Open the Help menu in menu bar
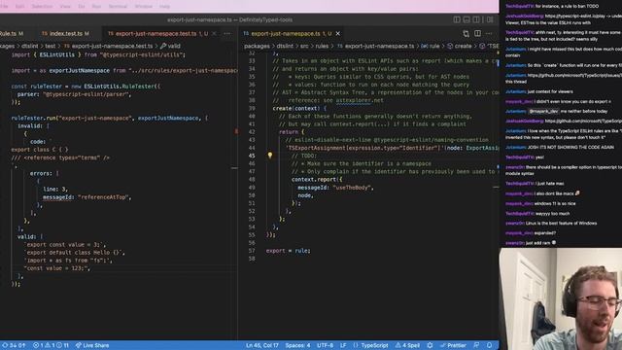622x350 pixels. (x=164, y=7)
